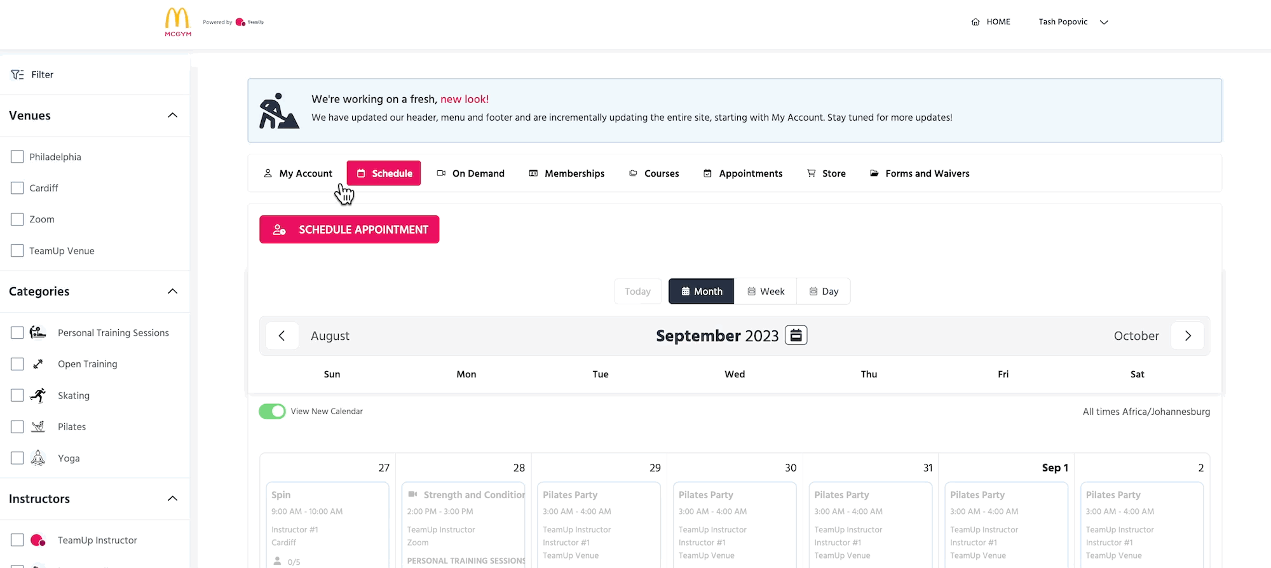Click the Skating category icon
Screen dimensions: 1271x568
coord(38,395)
